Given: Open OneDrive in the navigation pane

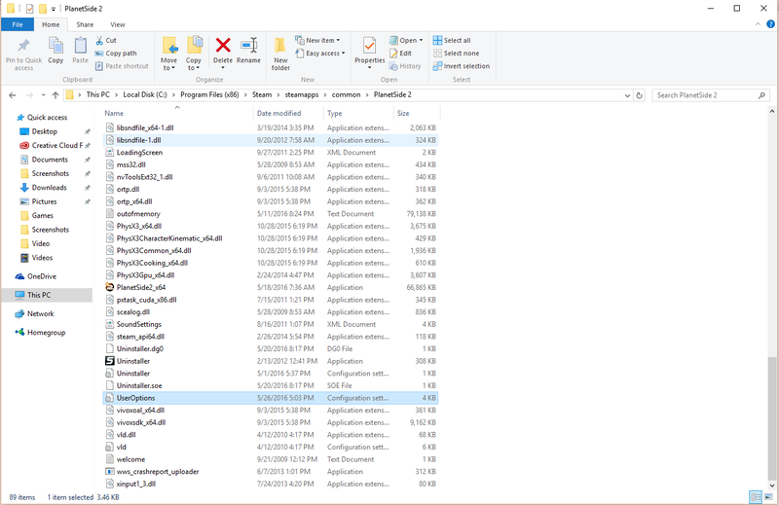Looking at the screenshot, I should (41, 276).
